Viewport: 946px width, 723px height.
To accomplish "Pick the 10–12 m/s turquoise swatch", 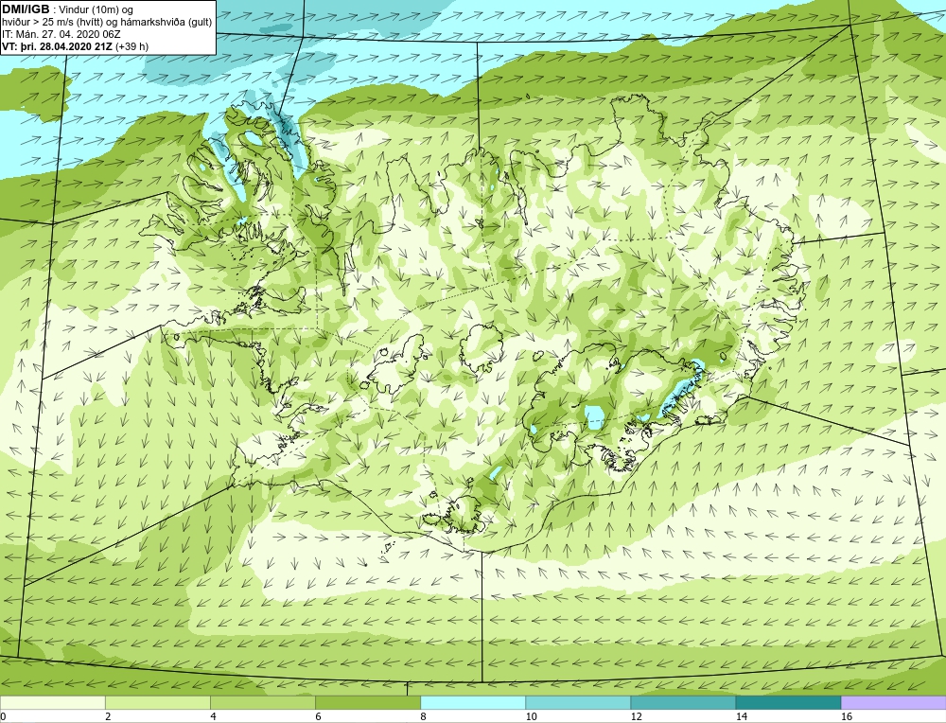I will click(x=578, y=702).
